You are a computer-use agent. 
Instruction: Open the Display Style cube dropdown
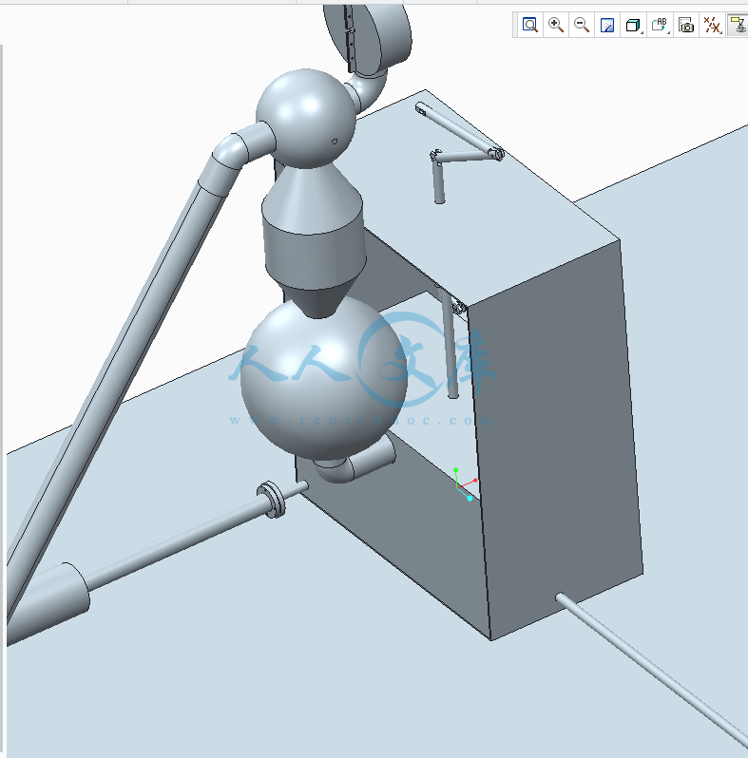point(634,26)
